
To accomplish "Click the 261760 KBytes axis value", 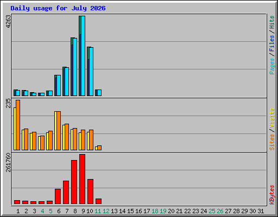I will point(8,162).
